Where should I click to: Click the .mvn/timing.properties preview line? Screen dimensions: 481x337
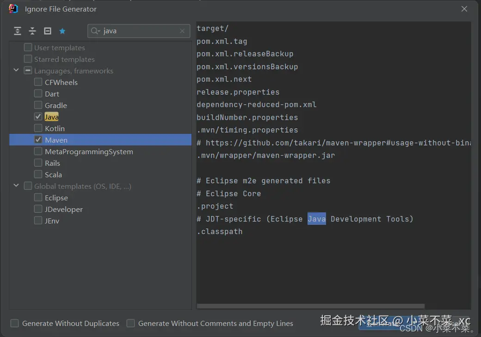click(x=247, y=130)
